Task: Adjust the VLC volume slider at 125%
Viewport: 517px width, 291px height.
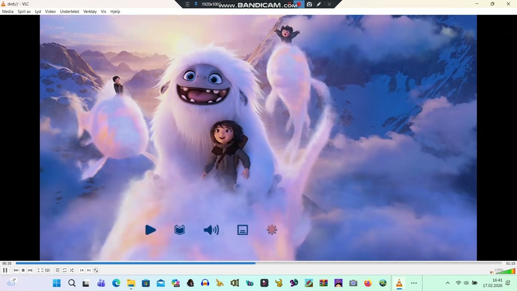Action: coord(505,271)
